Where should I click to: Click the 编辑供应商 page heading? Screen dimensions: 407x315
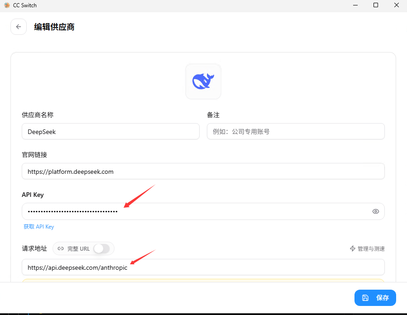[54, 27]
